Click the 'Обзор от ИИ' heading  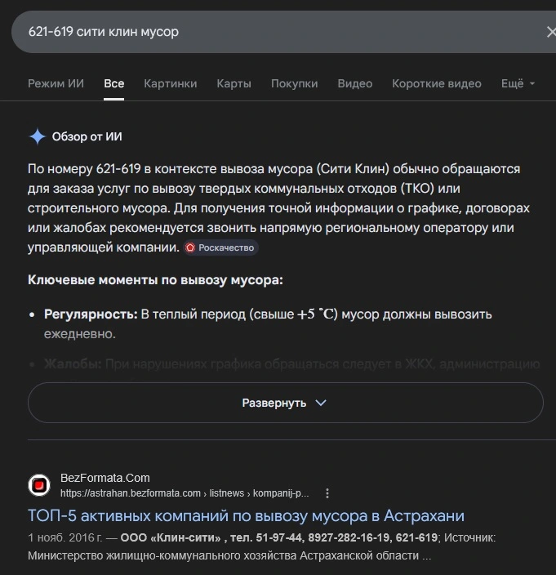tap(87, 136)
